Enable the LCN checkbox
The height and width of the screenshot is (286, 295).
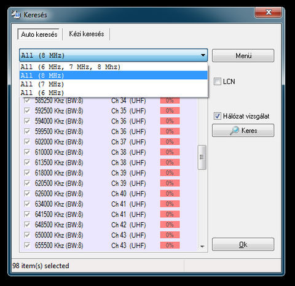pyautogui.click(x=218, y=82)
